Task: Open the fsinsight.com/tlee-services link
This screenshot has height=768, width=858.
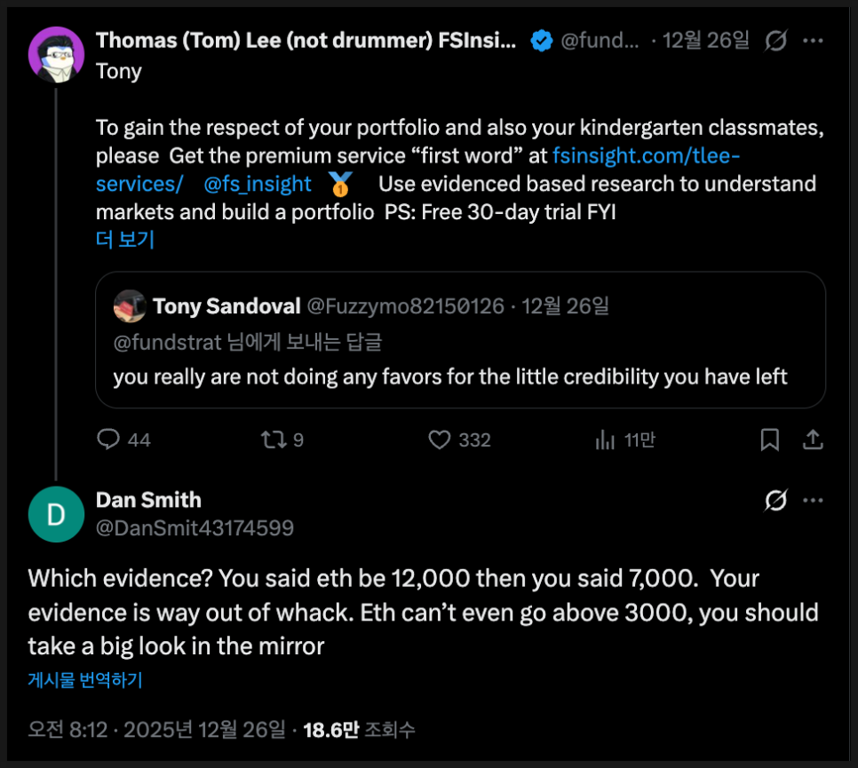Action: pos(646,155)
